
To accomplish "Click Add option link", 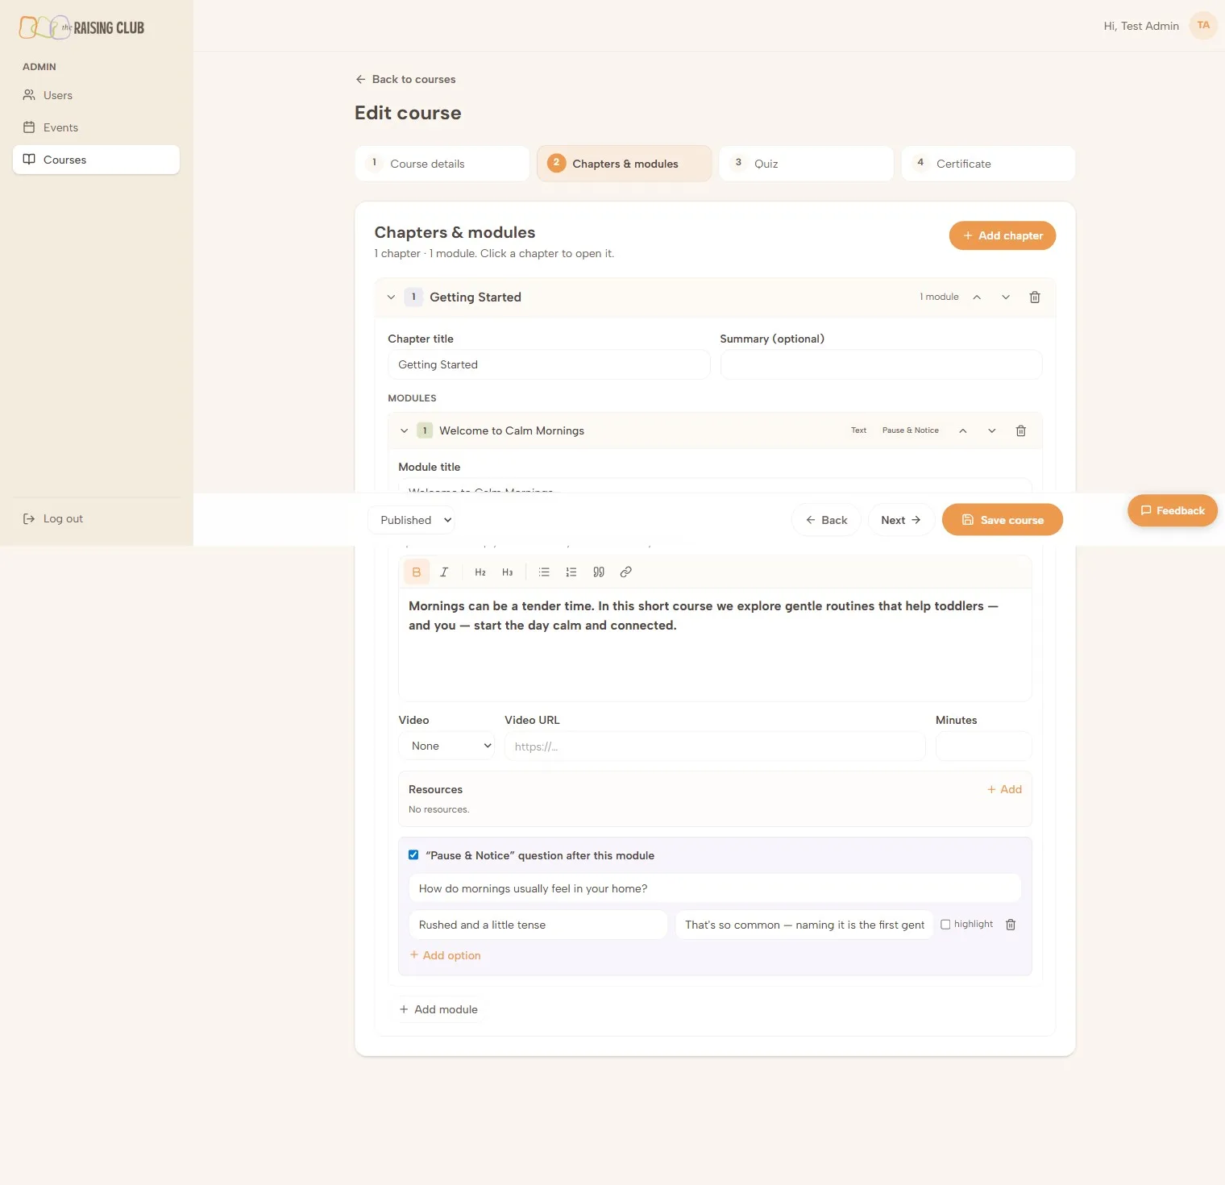I will (x=445, y=955).
